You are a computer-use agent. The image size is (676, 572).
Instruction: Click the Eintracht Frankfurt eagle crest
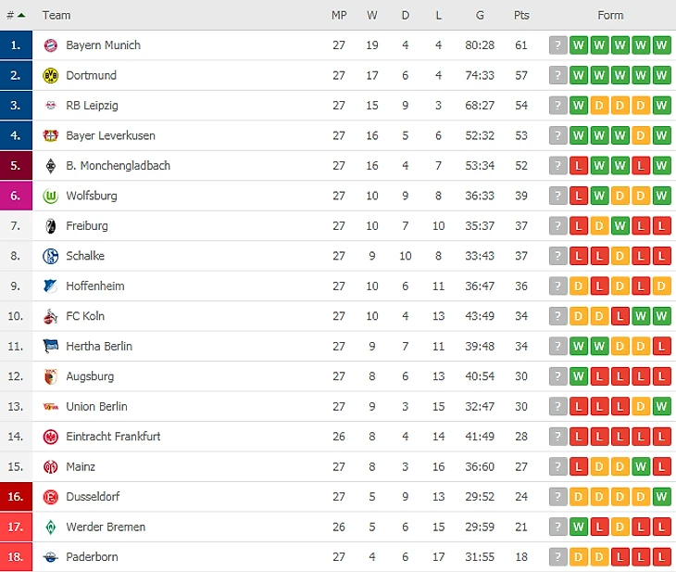point(51,437)
